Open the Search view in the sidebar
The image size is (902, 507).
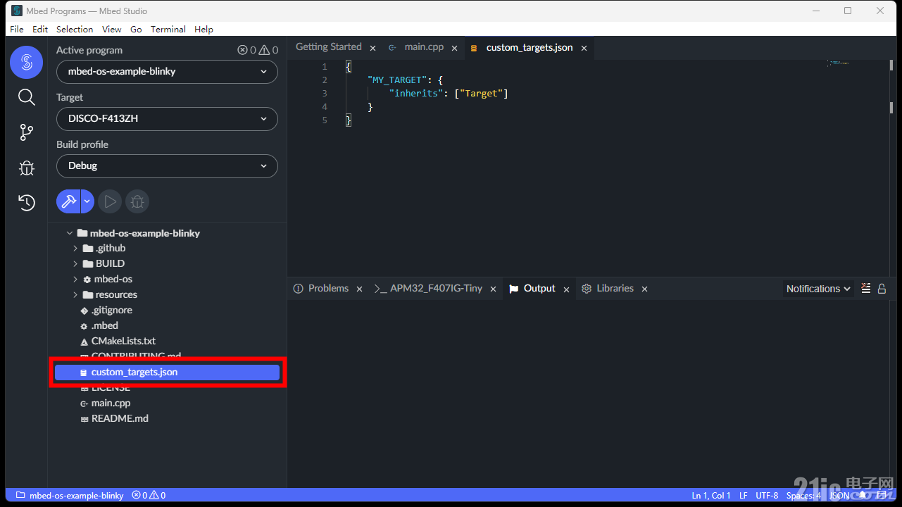pyautogui.click(x=26, y=97)
